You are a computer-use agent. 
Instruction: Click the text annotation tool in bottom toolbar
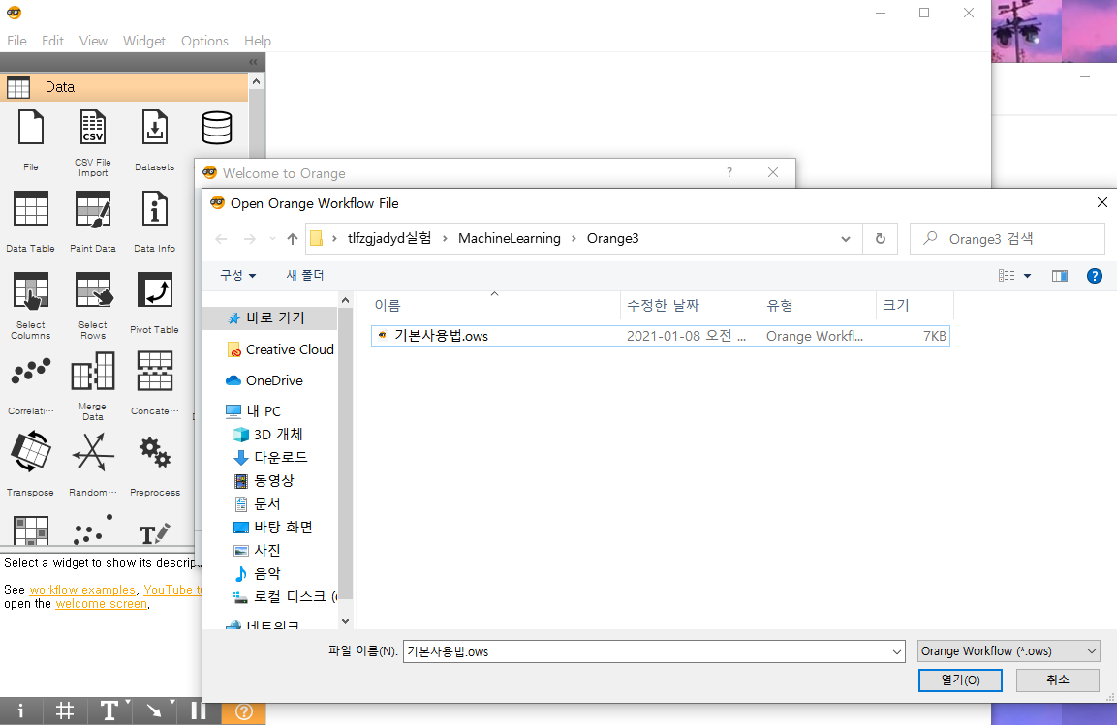pyautogui.click(x=109, y=710)
